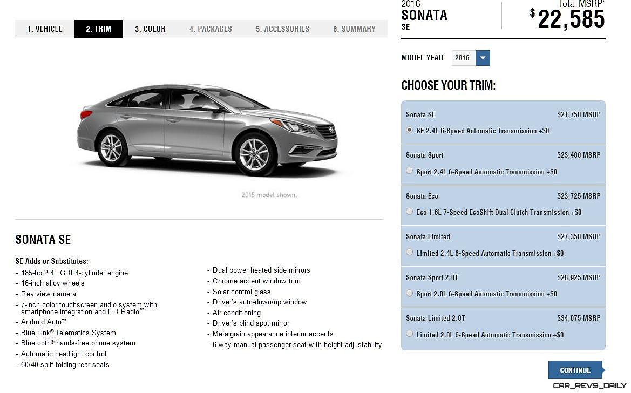631x393 pixels.
Task: Click the Dual power heated side mirrors feature
Action: point(261,270)
